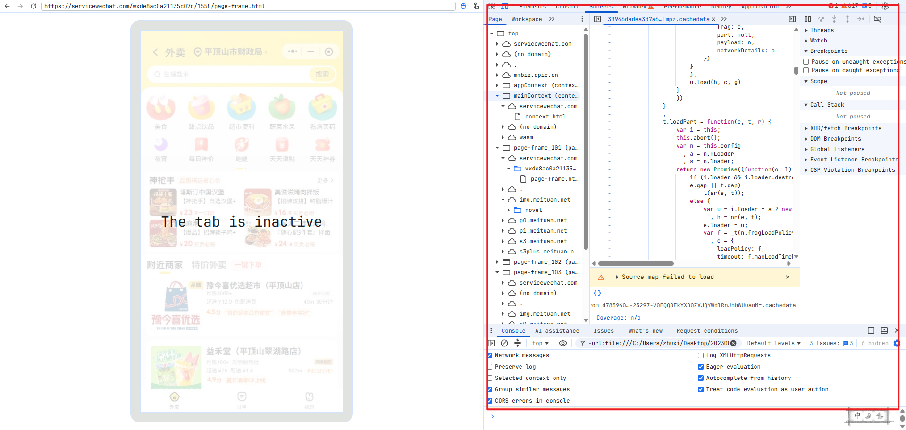906x430 pixels.
Task: Switch to the Performance tab
Action: [x=682, y=7]
